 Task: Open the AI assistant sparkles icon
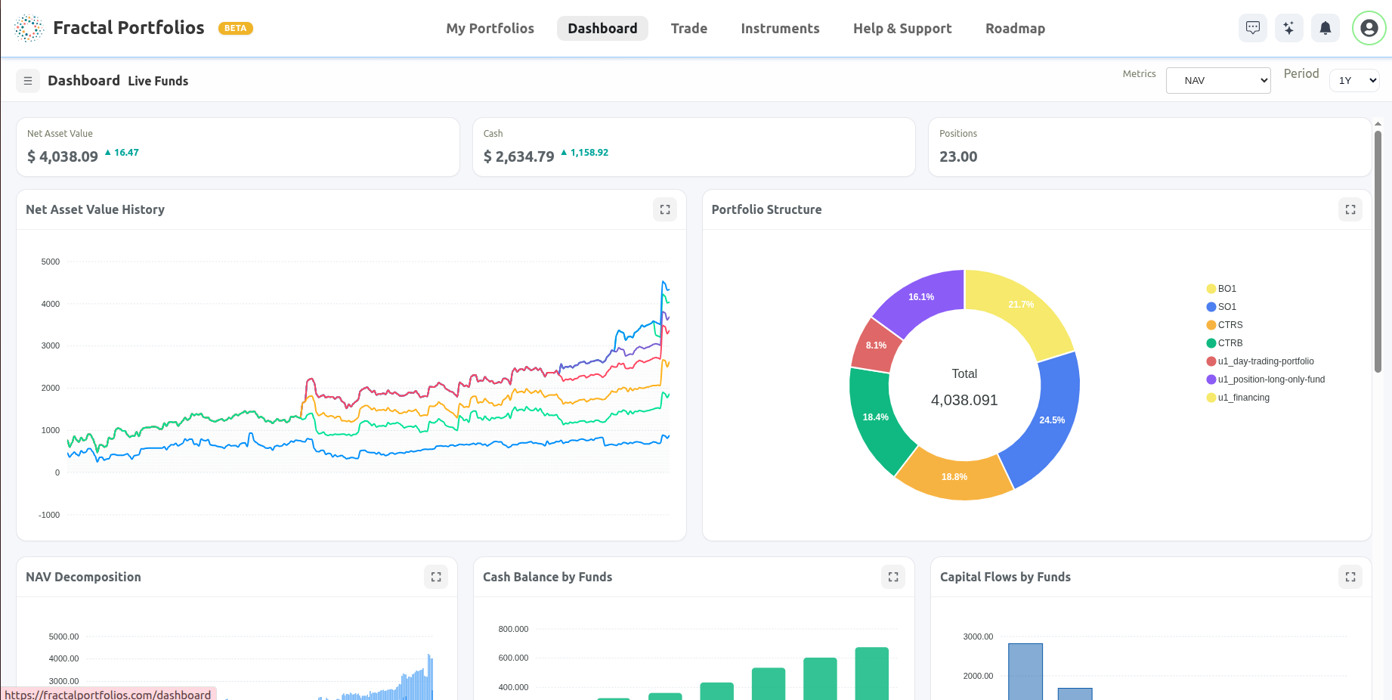(1289, 28)
